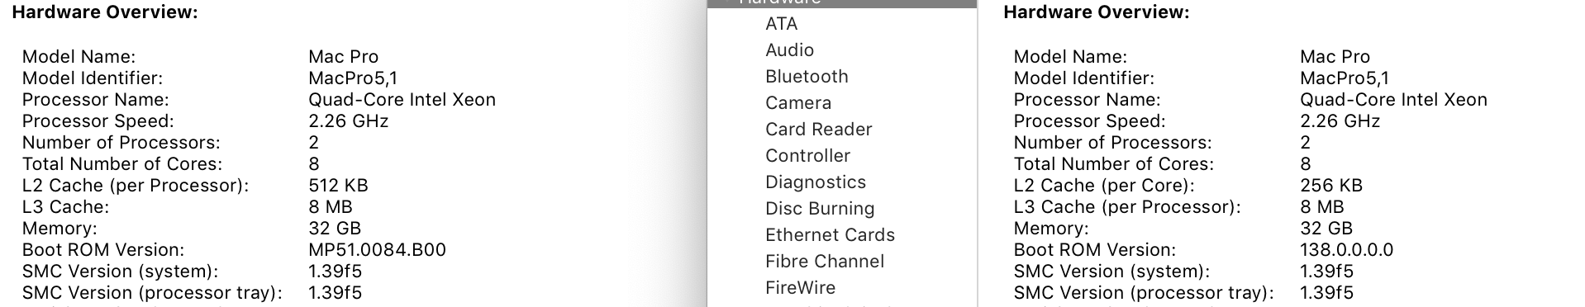1585x307 pixels.
Task: Select Fibre Channel in the list
Action: point(825,262)
